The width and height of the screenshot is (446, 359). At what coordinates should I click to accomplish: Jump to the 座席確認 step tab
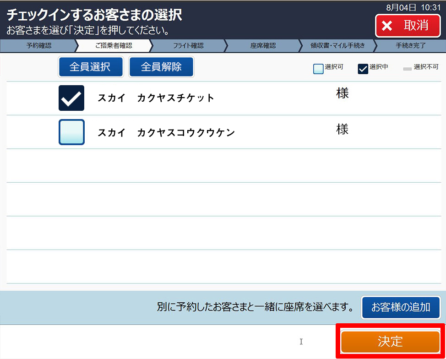pos(263,46)
